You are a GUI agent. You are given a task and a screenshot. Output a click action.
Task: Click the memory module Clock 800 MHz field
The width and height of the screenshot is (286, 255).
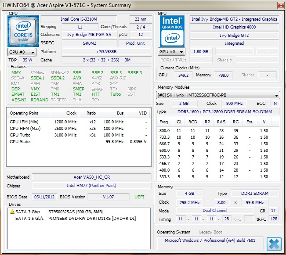tap(235, 104)
